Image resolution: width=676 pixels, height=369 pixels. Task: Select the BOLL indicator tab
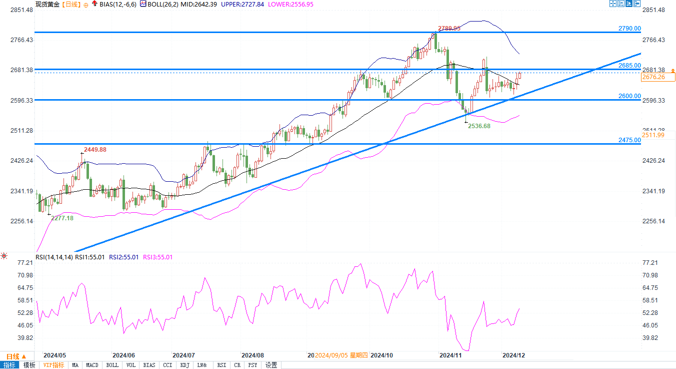[x=112, y=365]
